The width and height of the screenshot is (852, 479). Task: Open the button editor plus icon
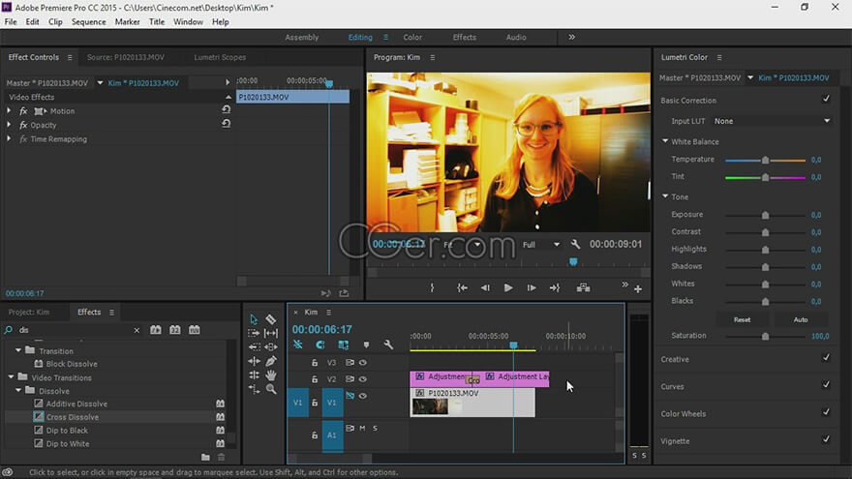pos(638,289)
